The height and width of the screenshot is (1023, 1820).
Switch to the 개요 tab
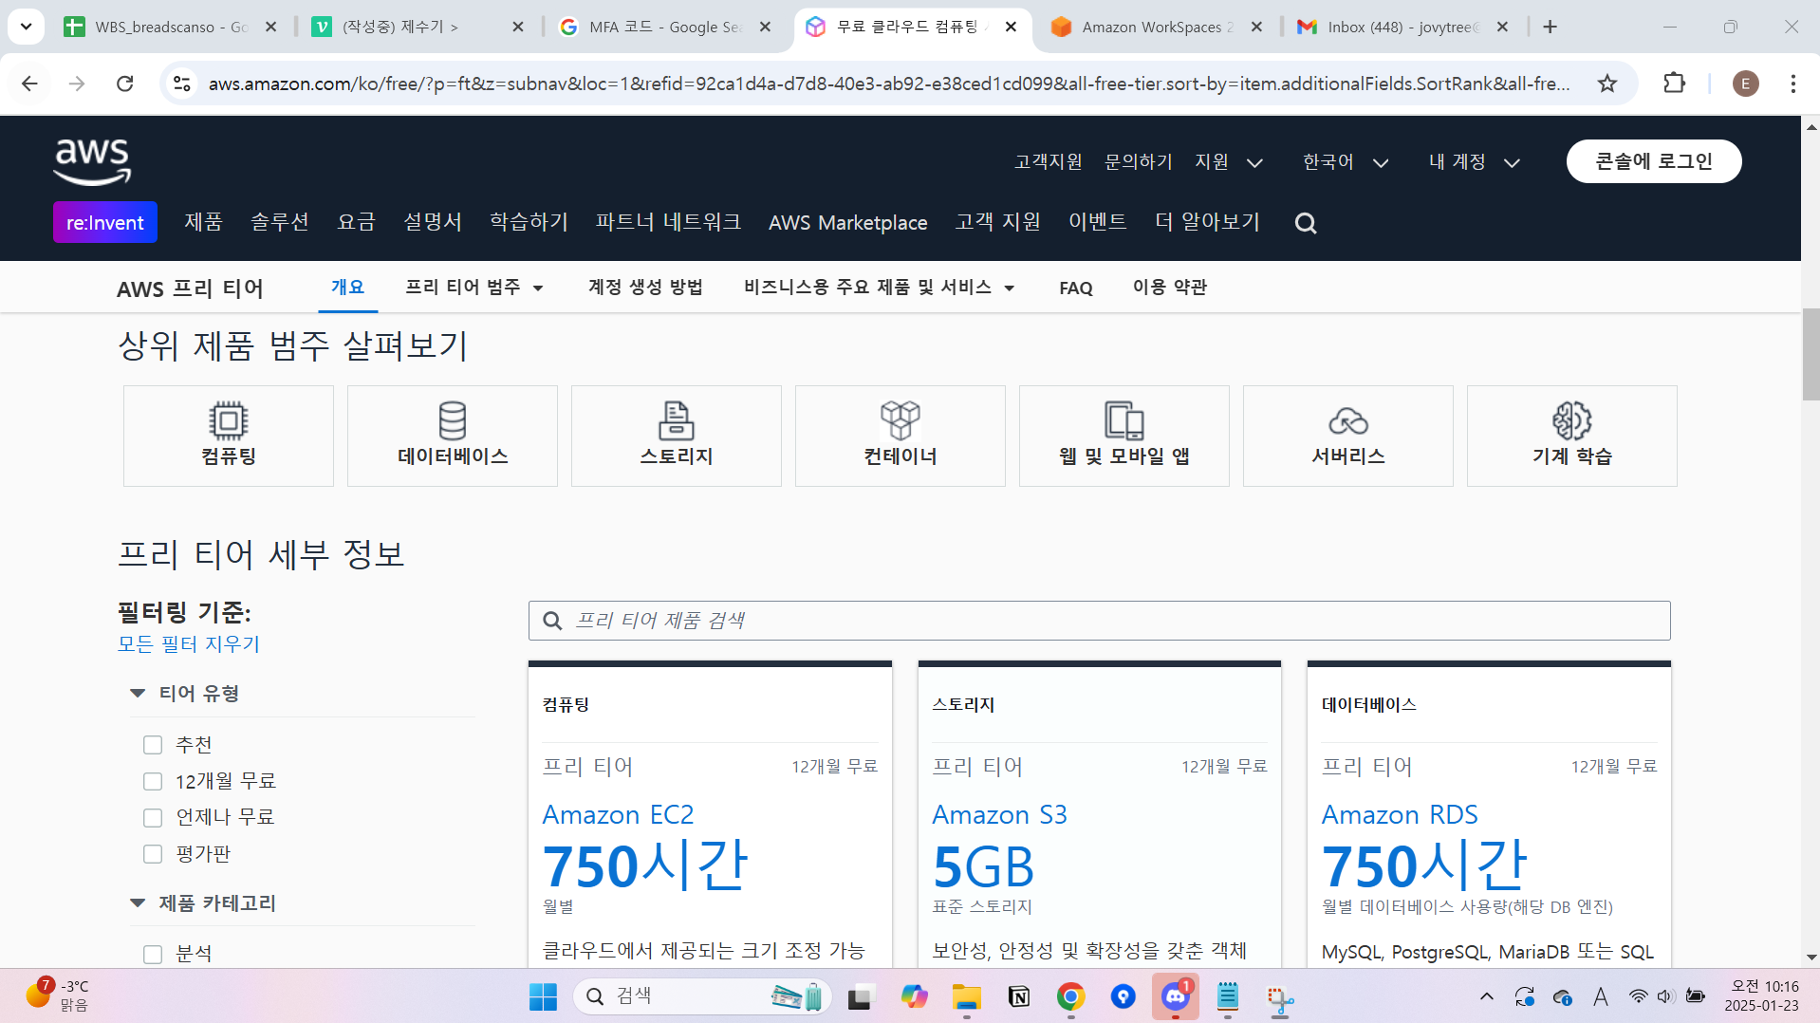[347, 288]
